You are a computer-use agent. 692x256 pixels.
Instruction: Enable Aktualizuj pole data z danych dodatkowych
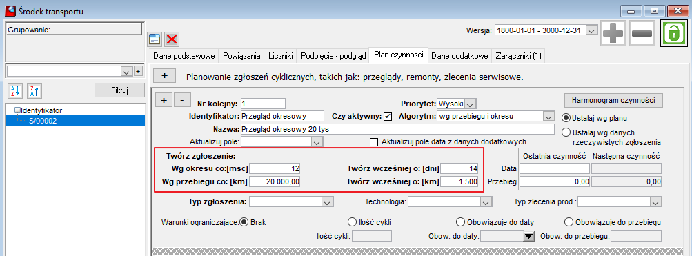tap(374, 142)
